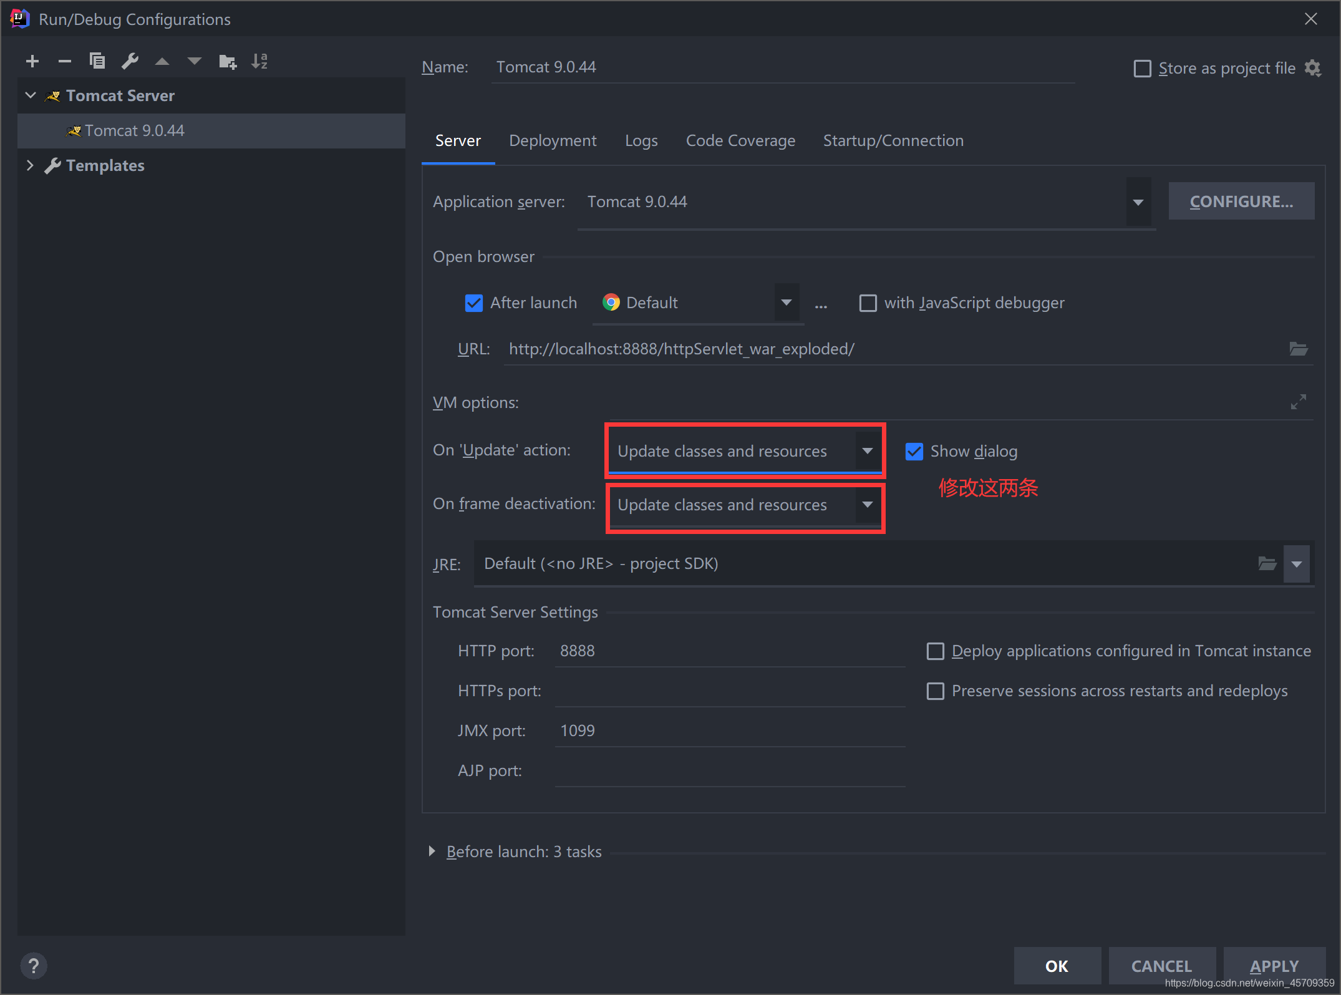Toggle Show dialog checkbox

click(914, 451)
